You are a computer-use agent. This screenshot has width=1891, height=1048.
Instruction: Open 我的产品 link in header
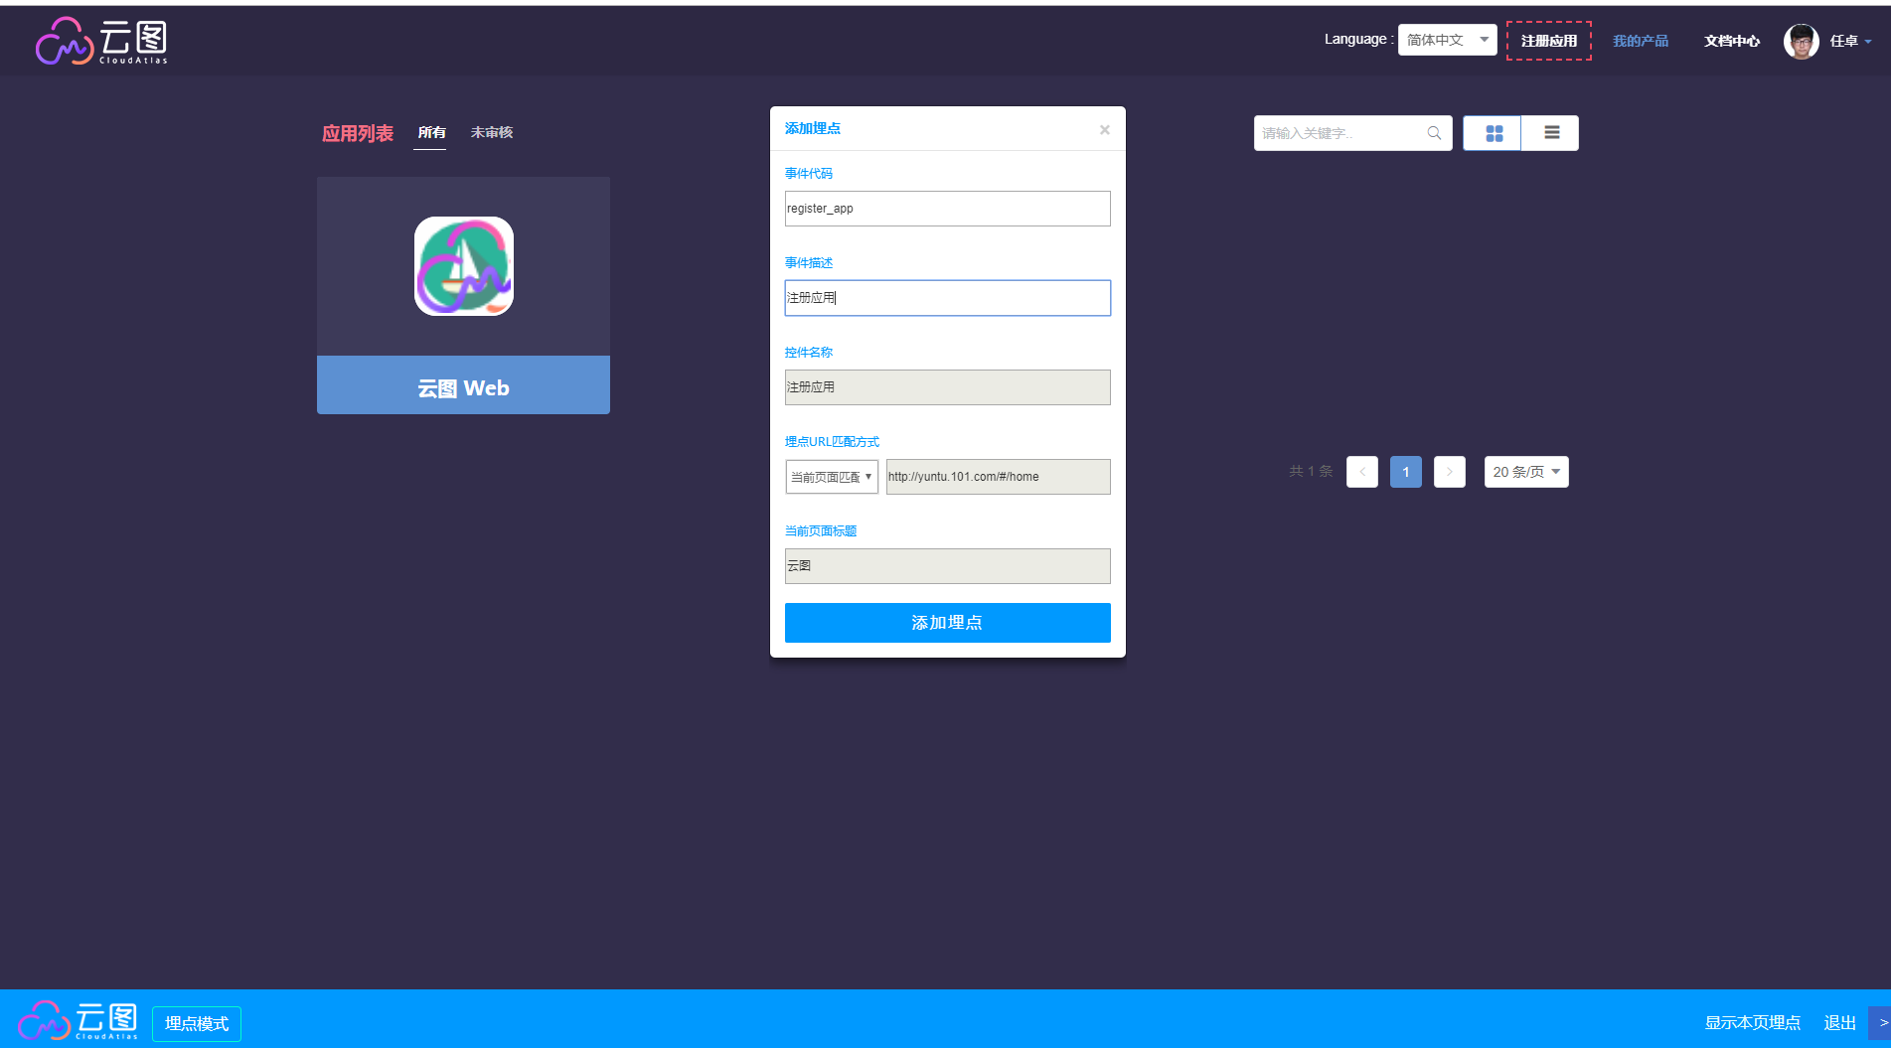click(x=1640, y=41)
